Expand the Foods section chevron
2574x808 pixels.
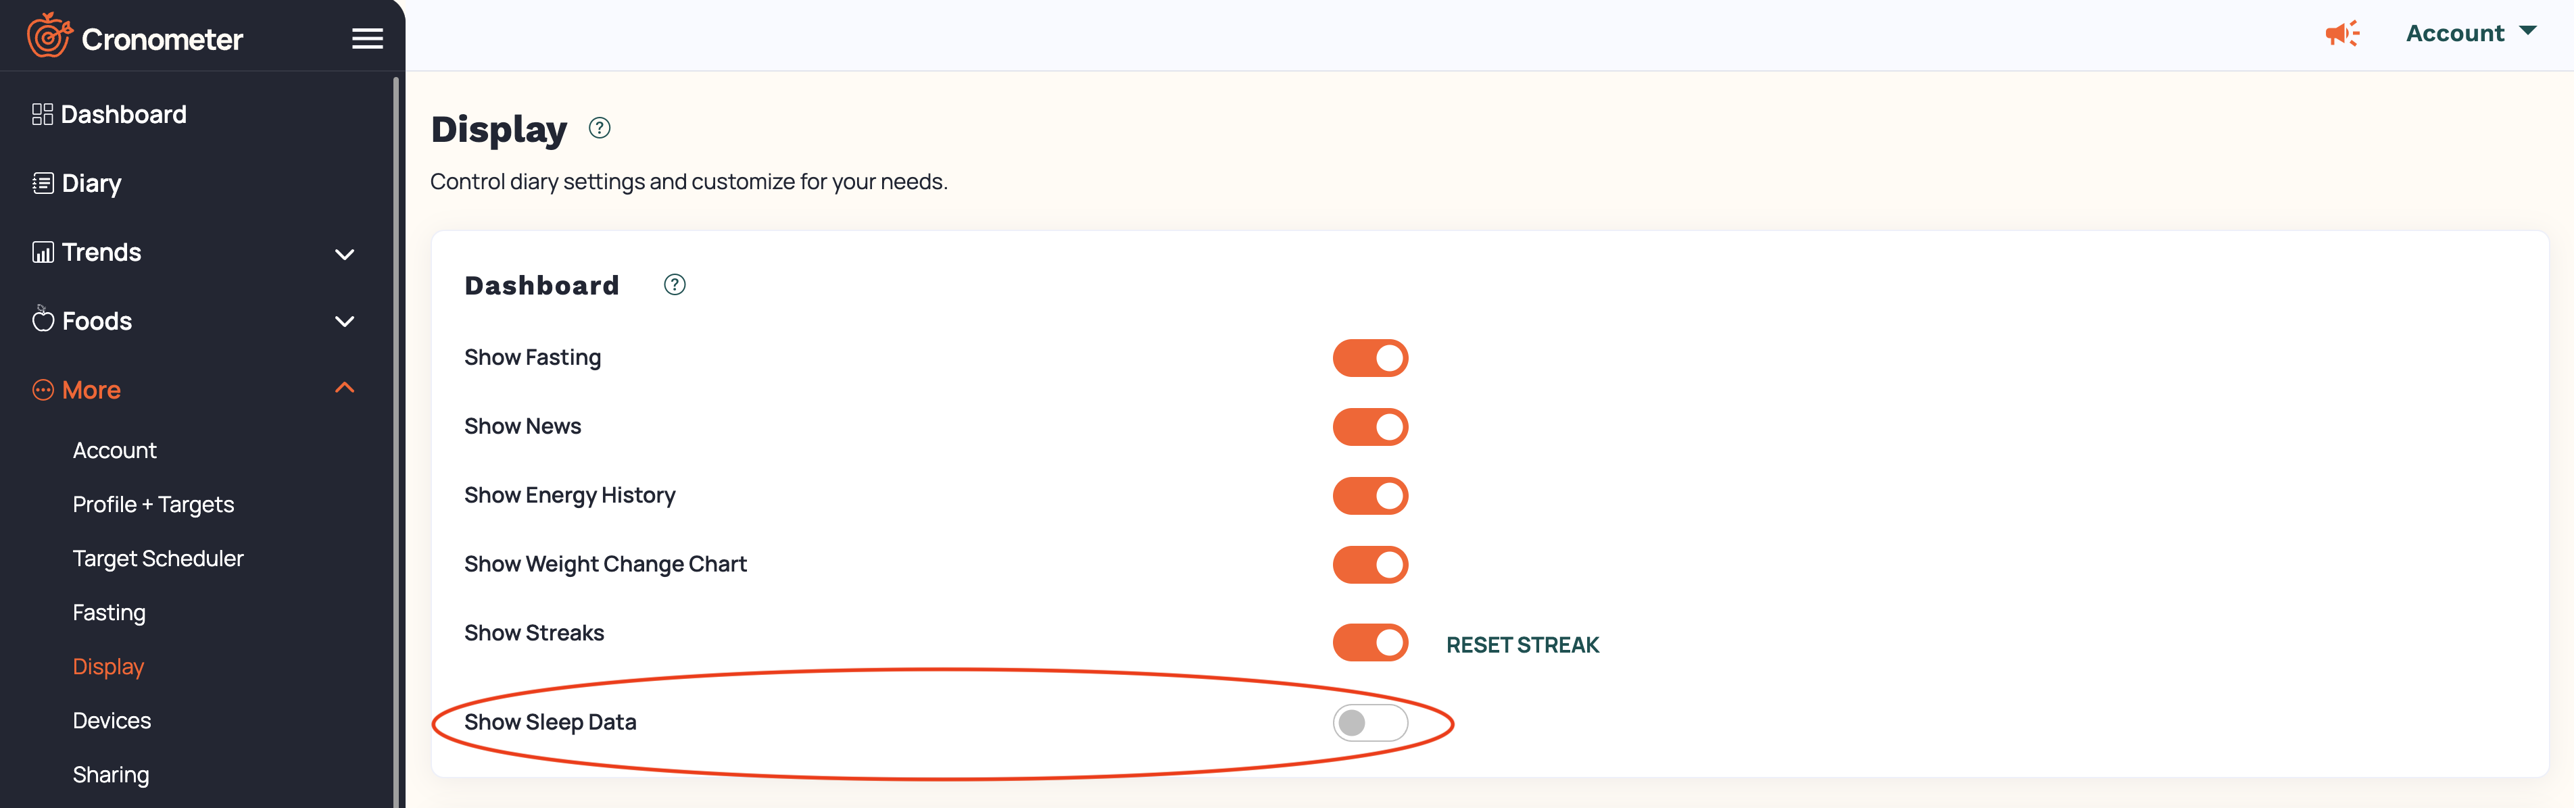345,322
